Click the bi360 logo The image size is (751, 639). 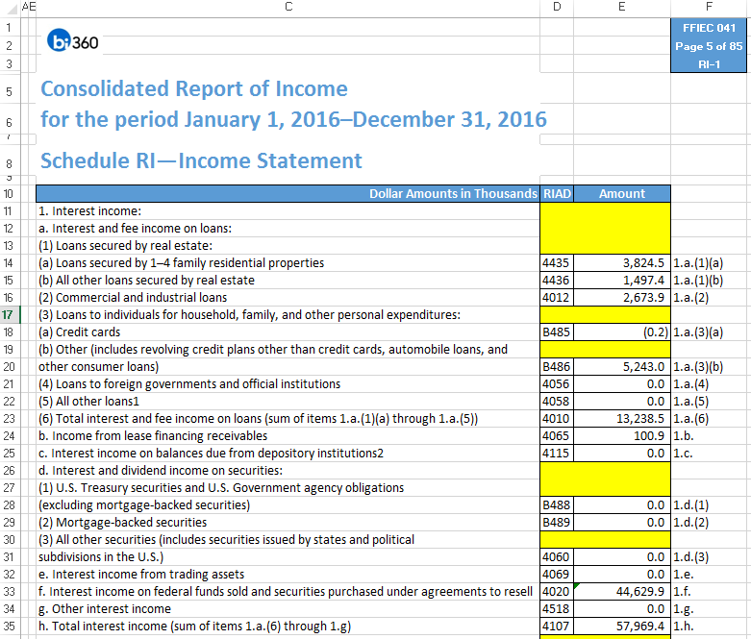[x=72, y=44]
